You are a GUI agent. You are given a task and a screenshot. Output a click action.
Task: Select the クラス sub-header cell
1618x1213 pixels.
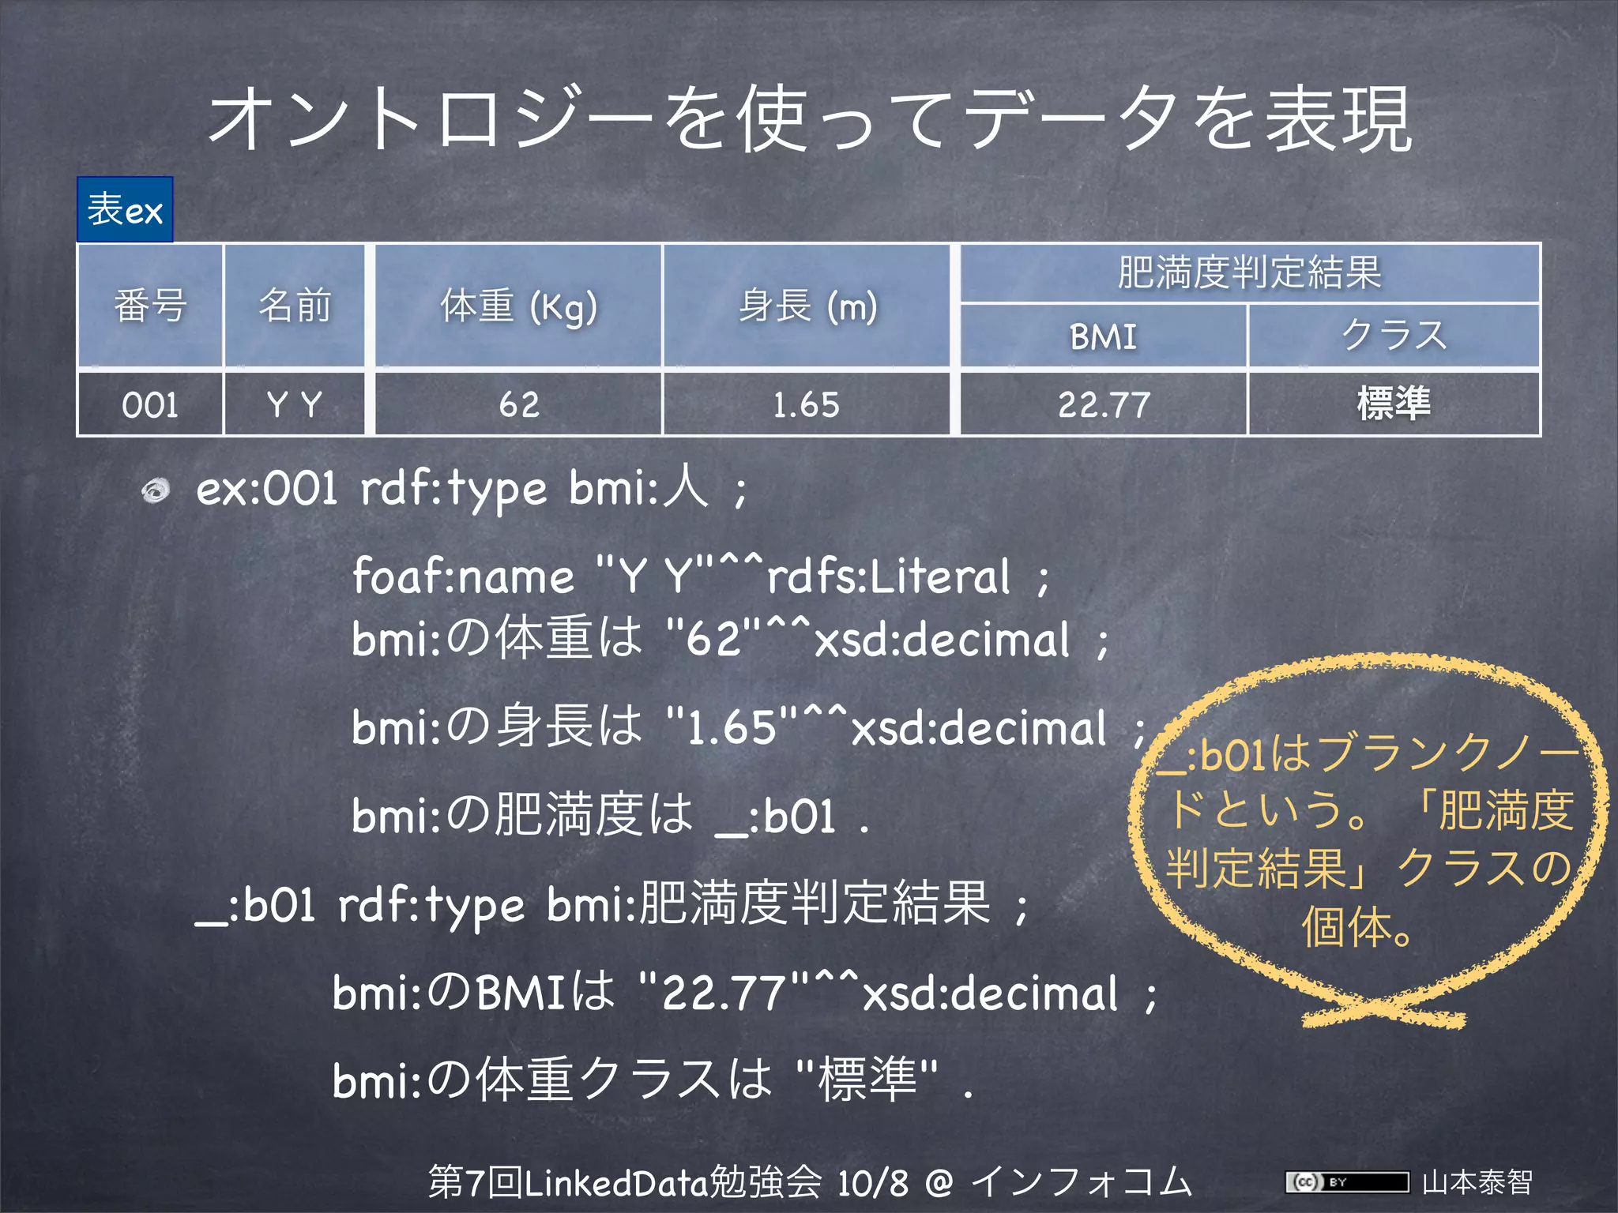point(1394,336)
